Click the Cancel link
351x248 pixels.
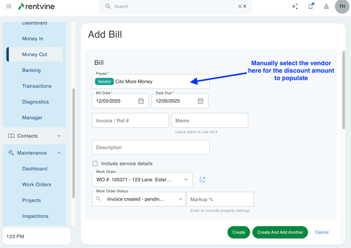click(x=321, y=232)
